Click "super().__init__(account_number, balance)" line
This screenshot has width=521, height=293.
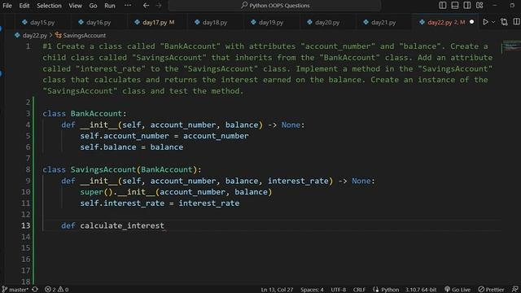click(176, 192)
